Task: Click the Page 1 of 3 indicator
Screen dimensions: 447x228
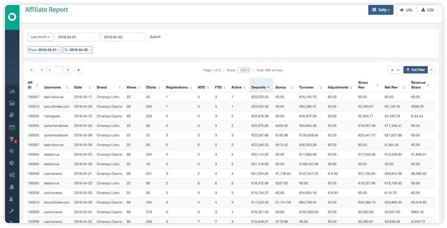Action: [x=212, y=70]
